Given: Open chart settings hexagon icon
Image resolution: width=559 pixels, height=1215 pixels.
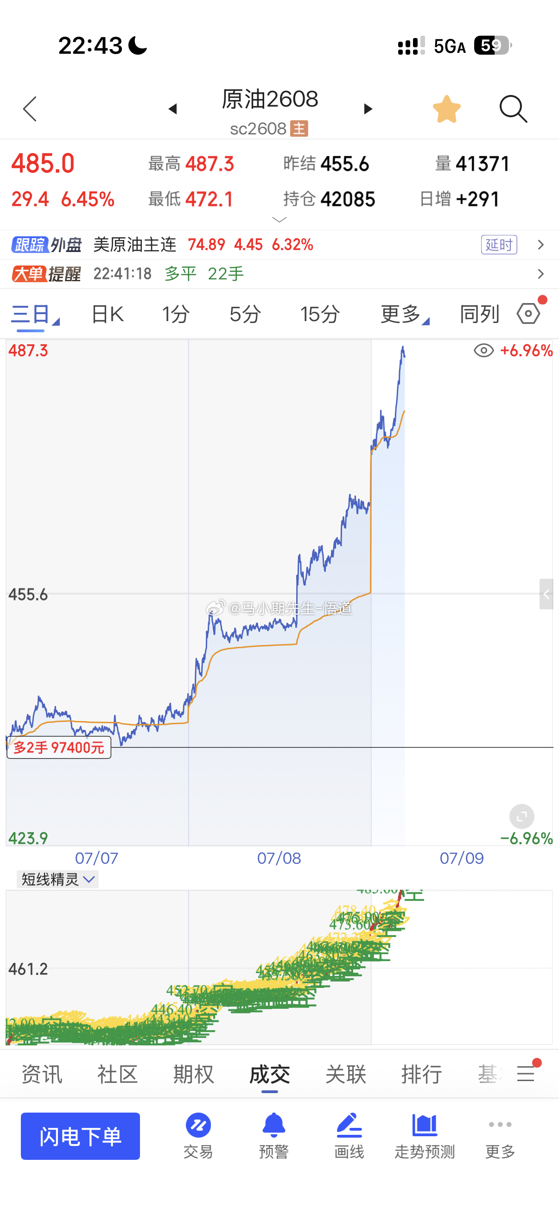Looking at the screenshot, I should pos(528,314).
